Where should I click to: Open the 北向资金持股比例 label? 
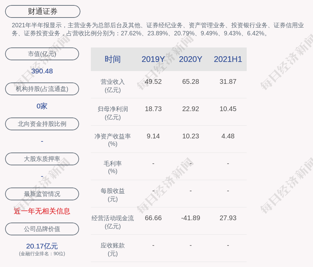point(42,124)
